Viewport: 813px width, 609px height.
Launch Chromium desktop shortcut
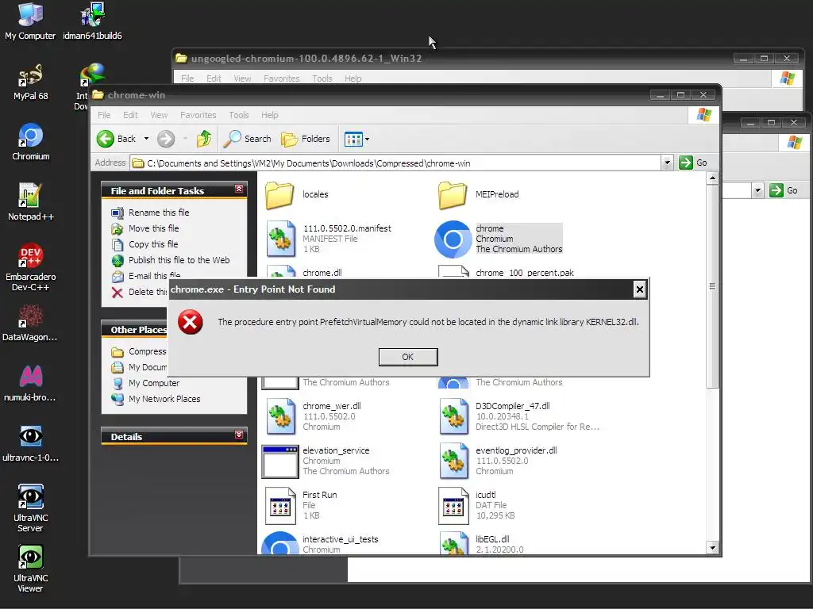pyautogui.click(x=31, y=142)
